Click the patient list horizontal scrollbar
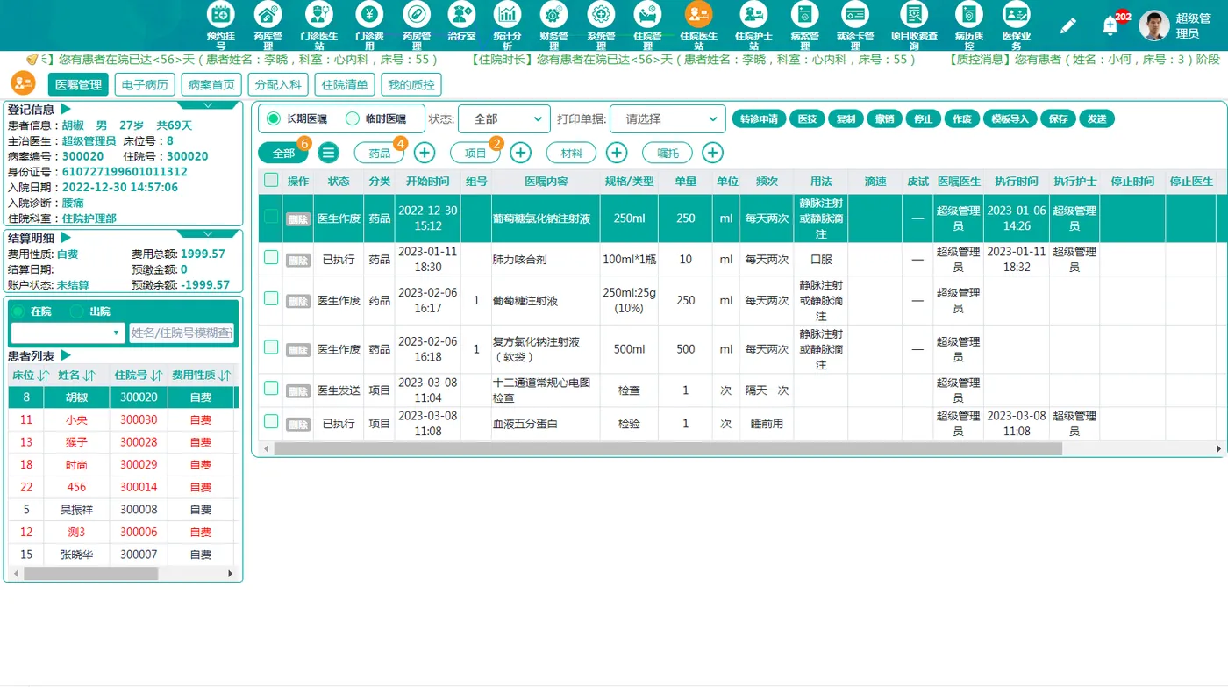Screen dimensions: 1228x687 click(91, 573)
